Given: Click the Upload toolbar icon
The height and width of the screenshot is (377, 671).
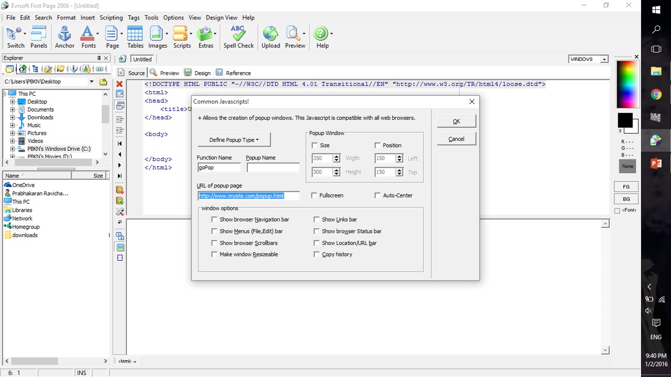Looking at the screenshot, I should (x=270, y=37).
